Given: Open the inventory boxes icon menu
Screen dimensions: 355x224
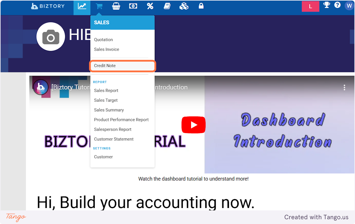Looking at the screenshot, I should [x=184, y=6].
